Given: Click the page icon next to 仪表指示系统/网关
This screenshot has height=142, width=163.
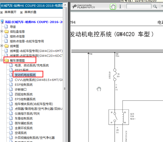Looking at the screenshot, I should (x=11, y=113).
